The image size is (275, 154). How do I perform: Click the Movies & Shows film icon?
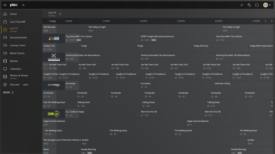(5, 76)
